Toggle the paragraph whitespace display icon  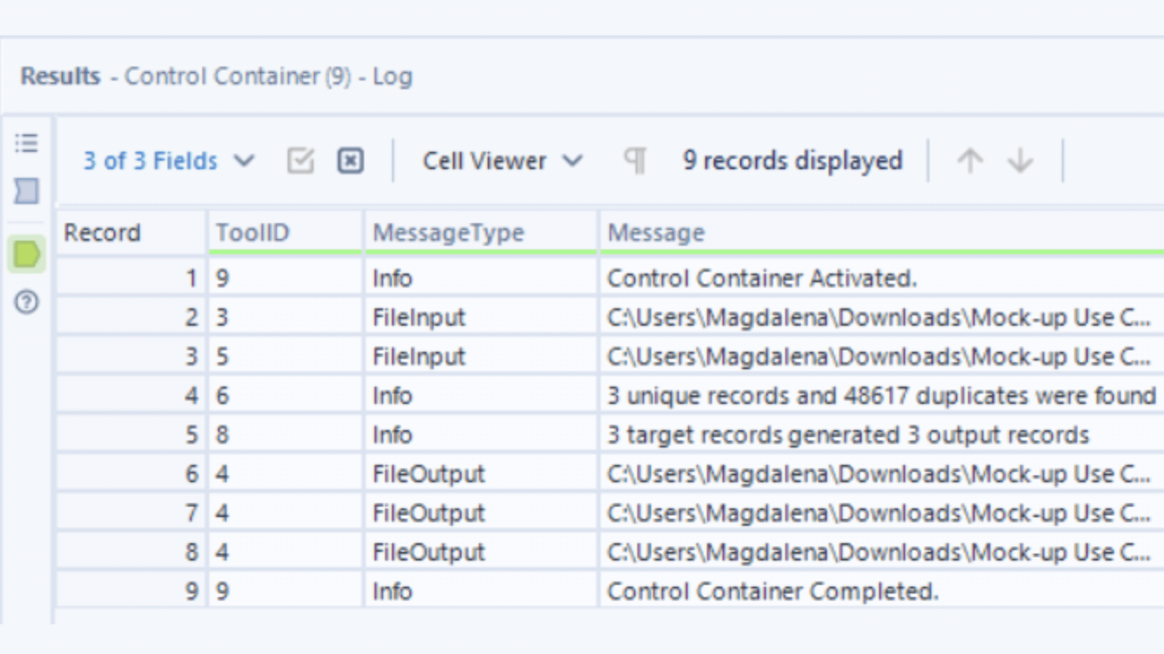pyautogui.click(x=634, y=160)
